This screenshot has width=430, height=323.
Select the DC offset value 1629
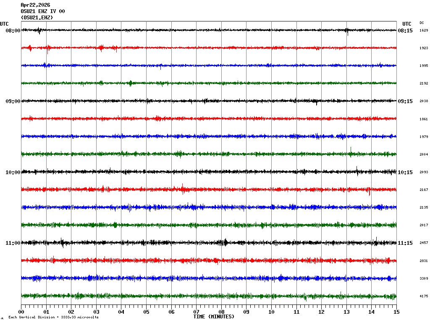click(424, 31)
